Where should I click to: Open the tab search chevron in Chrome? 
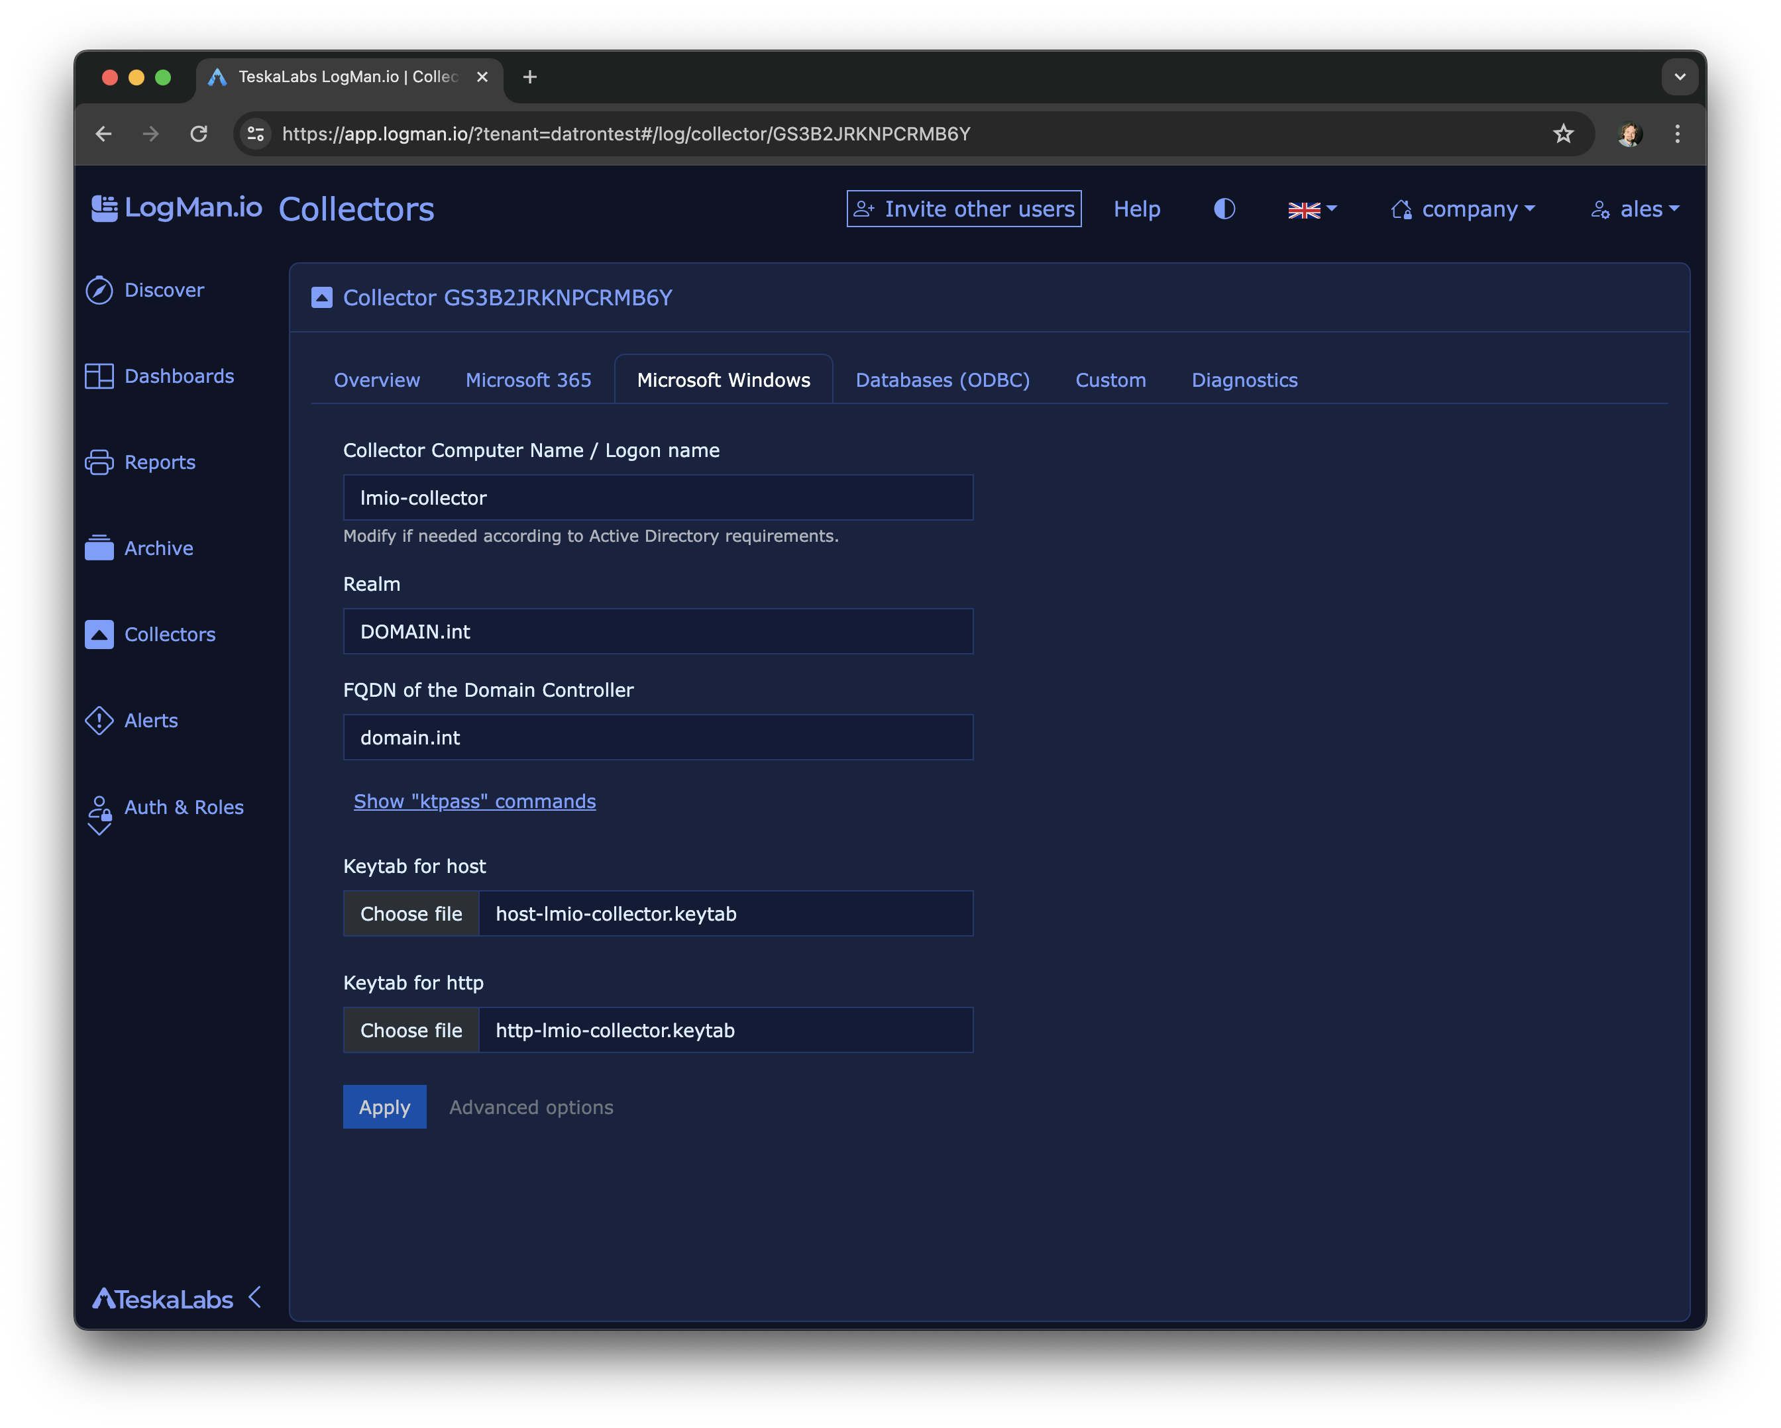[1680, 77]
